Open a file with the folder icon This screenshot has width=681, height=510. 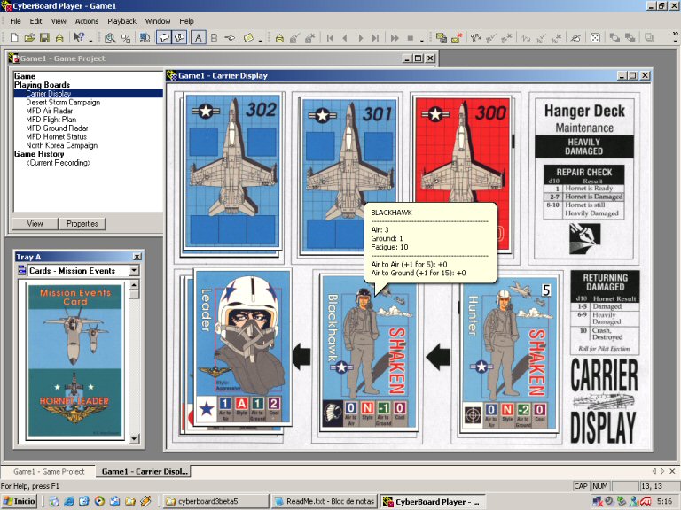(29, 38)
